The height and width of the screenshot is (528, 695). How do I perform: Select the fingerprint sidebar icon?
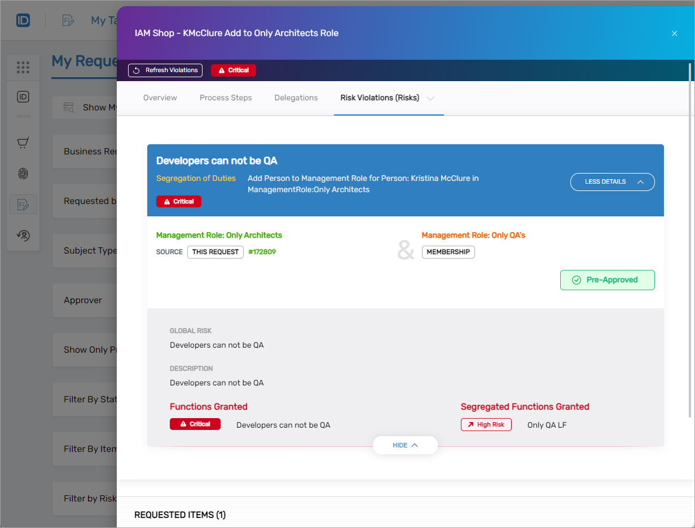pyautogui.click(x=23, y=174)
